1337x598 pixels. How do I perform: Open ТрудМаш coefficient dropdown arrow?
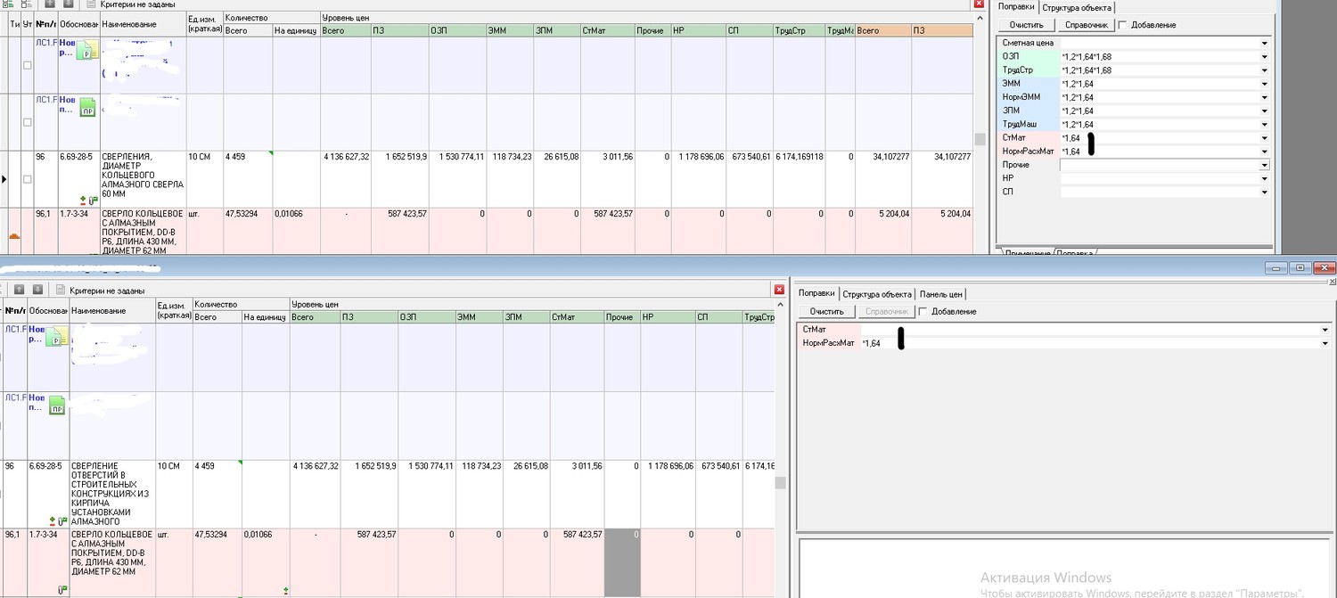tap(1264, 125)
